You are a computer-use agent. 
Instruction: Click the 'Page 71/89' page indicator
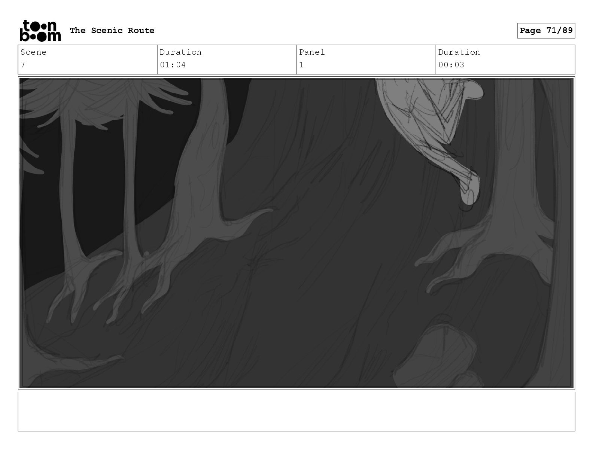coord(546,30)
